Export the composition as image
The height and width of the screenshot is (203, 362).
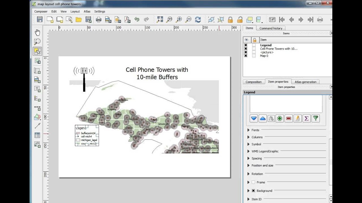108,19
